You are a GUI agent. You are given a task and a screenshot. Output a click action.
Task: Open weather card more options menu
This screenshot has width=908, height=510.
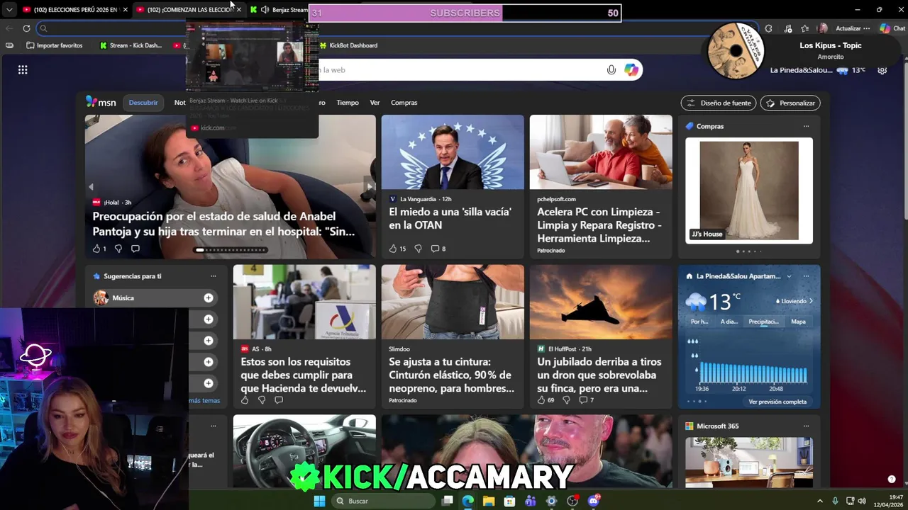(x=806, y=276)
